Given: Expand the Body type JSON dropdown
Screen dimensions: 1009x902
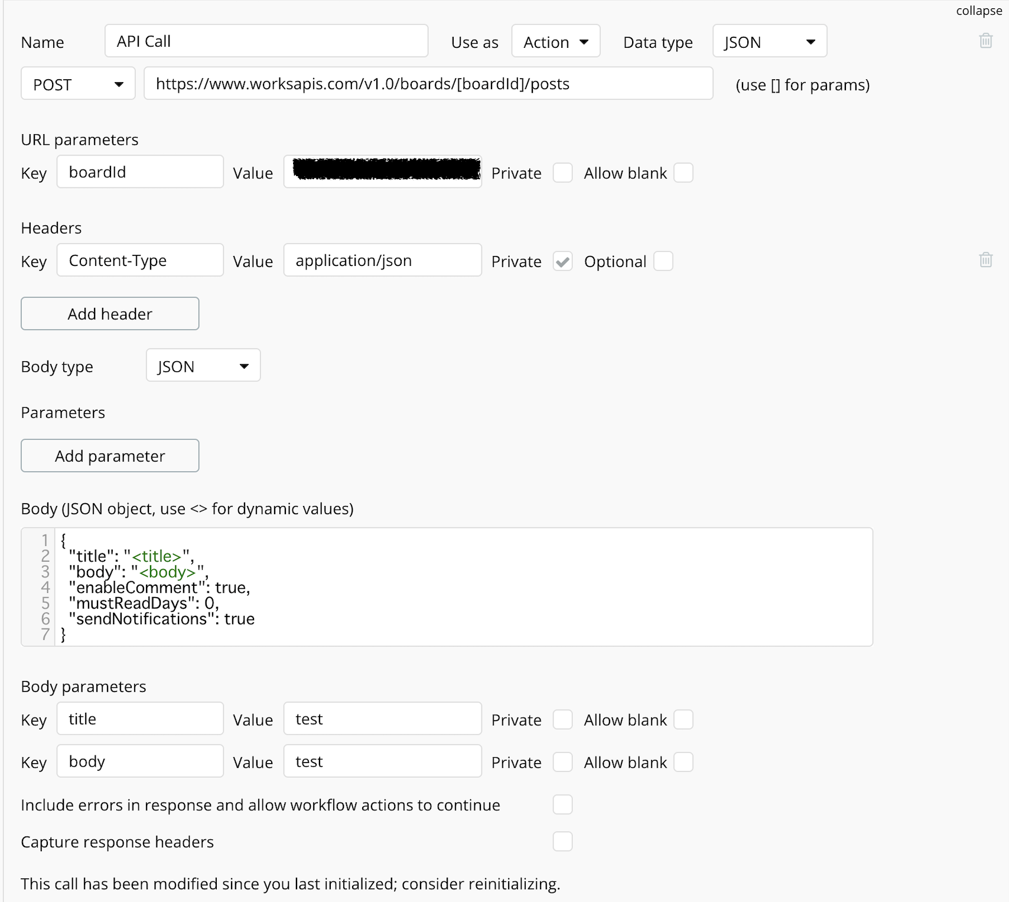Looking at the screenshot, I should tap(203, 366).
